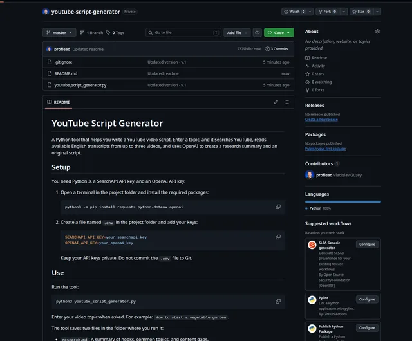Copy the python3 run command

[278, 301]
